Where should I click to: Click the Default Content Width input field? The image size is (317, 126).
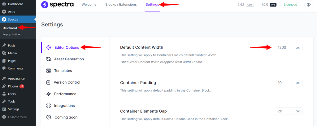pyautogui.click(x=284, y=47)
